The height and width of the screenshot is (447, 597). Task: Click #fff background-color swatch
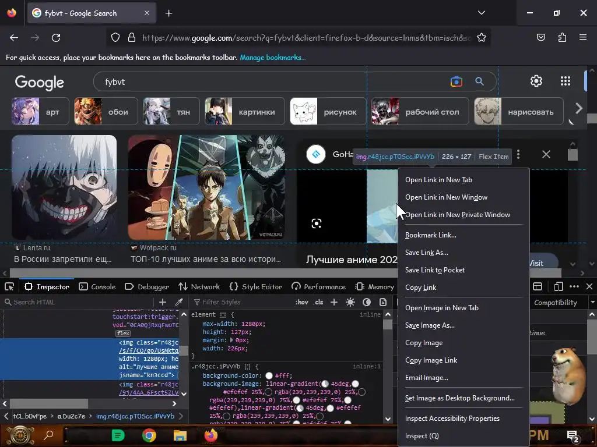click(269, 375)
